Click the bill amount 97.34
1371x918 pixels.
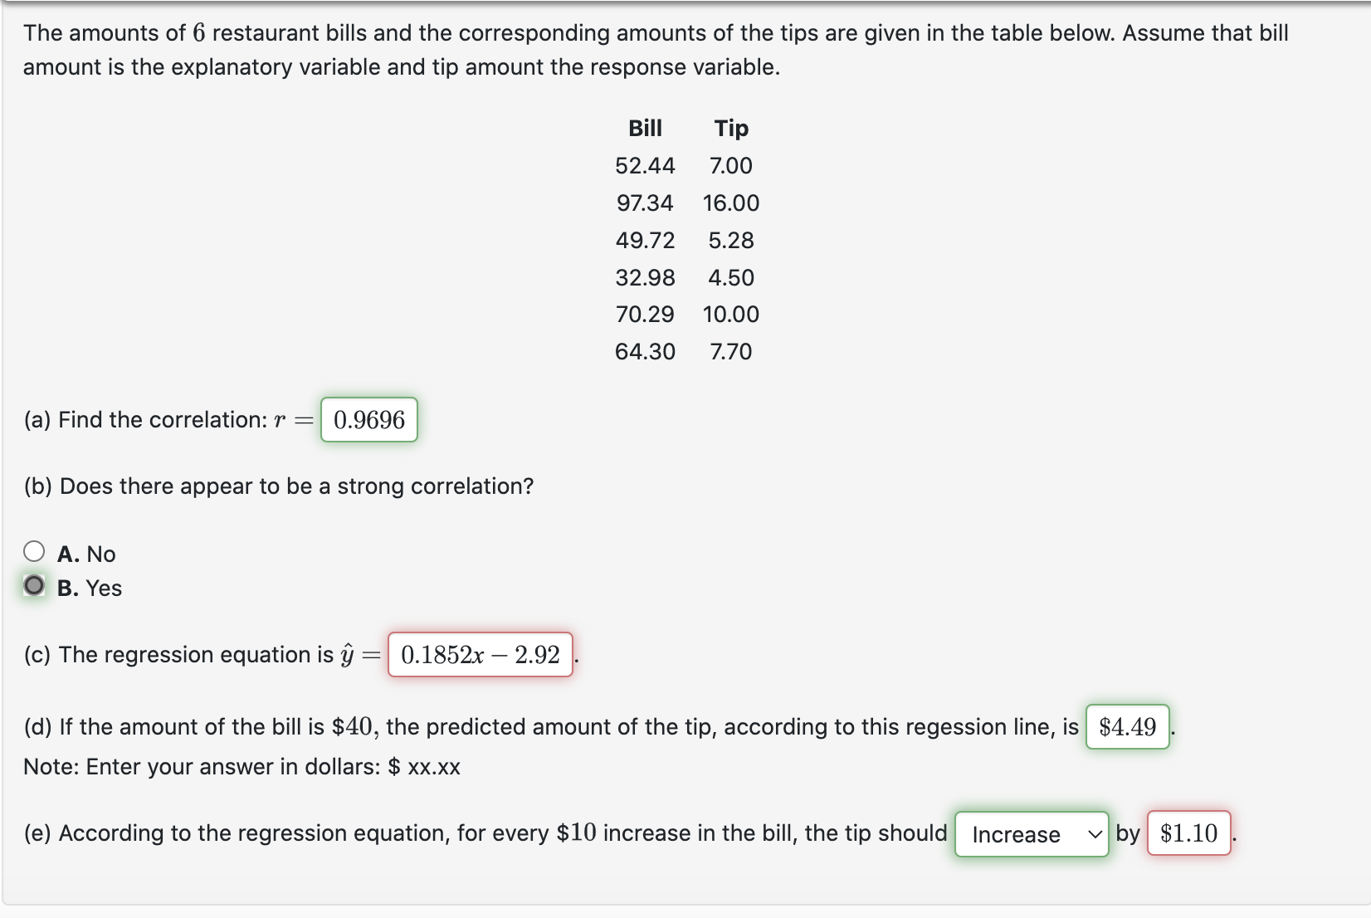point(645,203)
